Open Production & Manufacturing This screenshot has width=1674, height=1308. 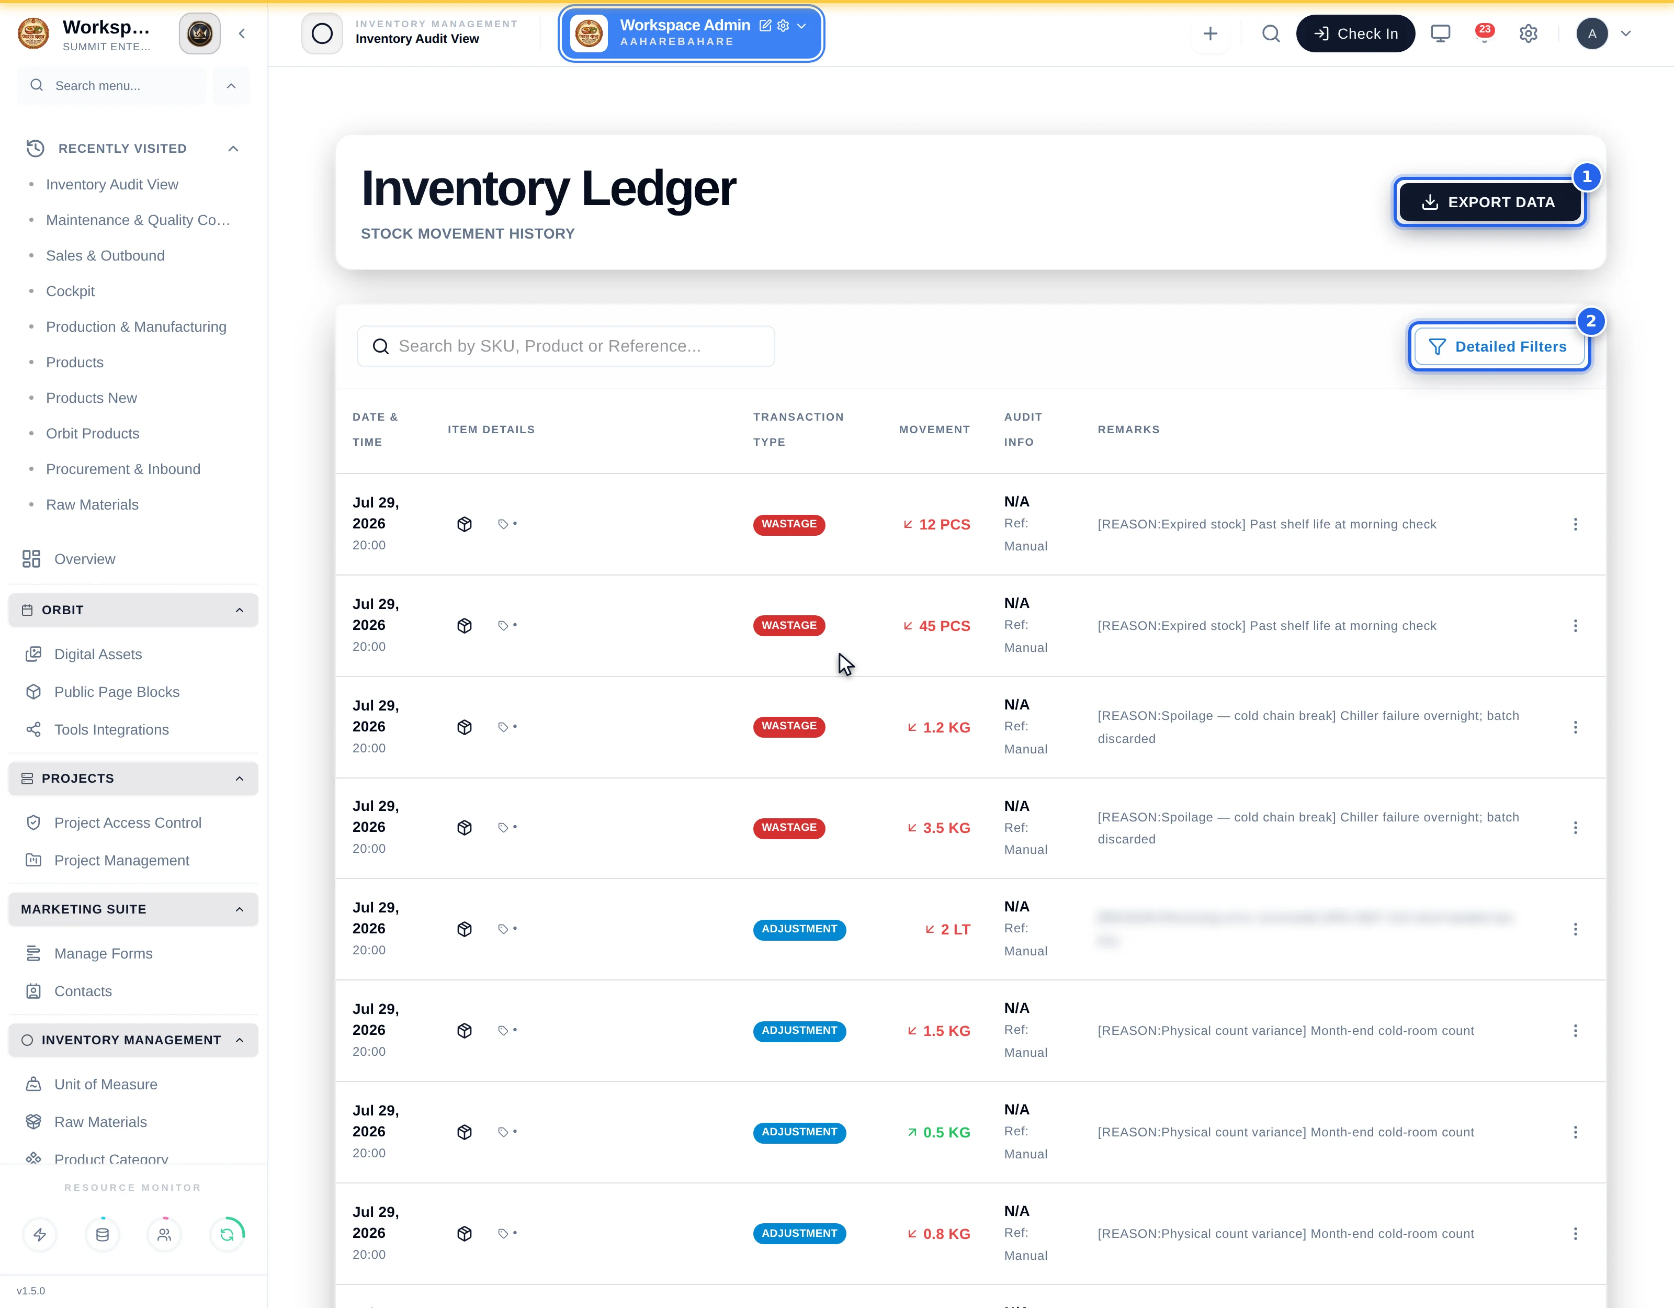tap(137, 328)
